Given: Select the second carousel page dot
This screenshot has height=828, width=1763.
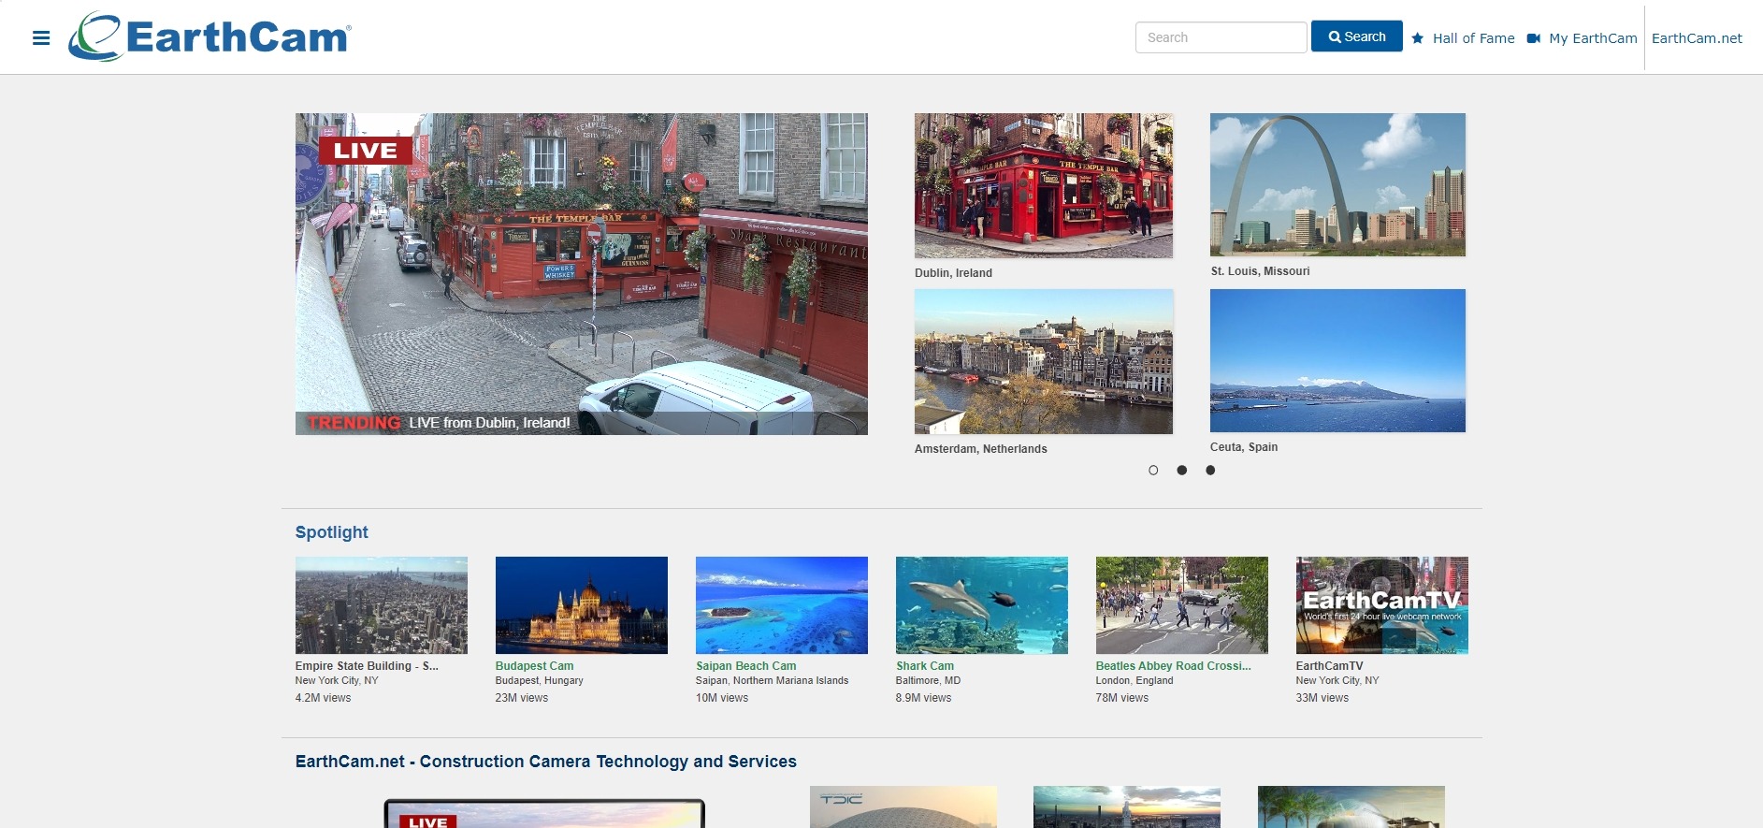Looking at the screenshot, I should 1182,471.
